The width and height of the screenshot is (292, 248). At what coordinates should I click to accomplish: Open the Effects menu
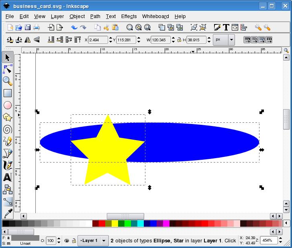click(x=129, y=16)
